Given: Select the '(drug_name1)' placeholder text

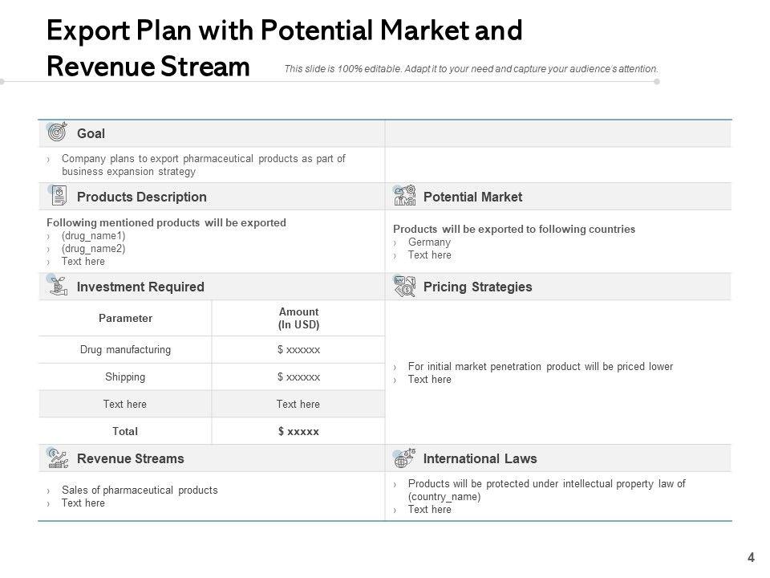Looking at the screenshot, I should point(93,236).
